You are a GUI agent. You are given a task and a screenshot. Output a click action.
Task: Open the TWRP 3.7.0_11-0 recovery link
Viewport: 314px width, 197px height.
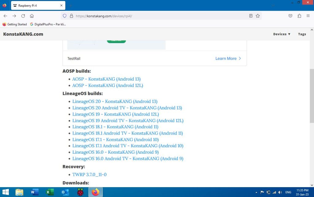[x=89, y=175]
